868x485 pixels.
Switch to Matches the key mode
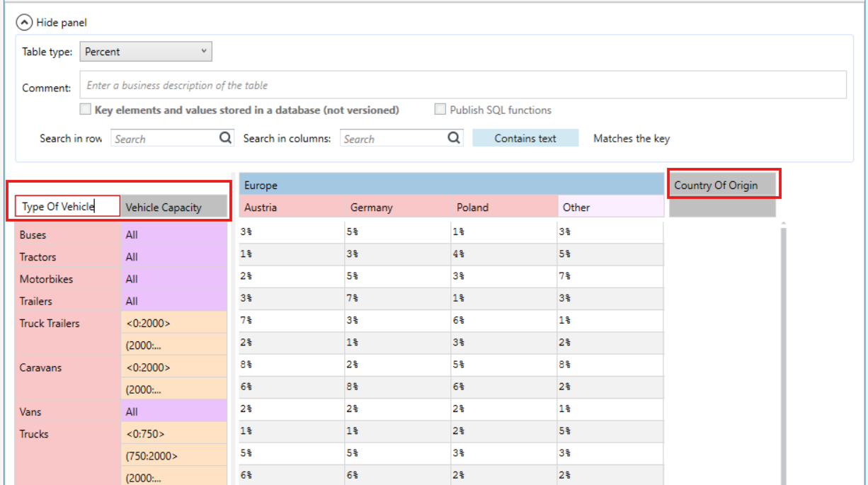632,139
